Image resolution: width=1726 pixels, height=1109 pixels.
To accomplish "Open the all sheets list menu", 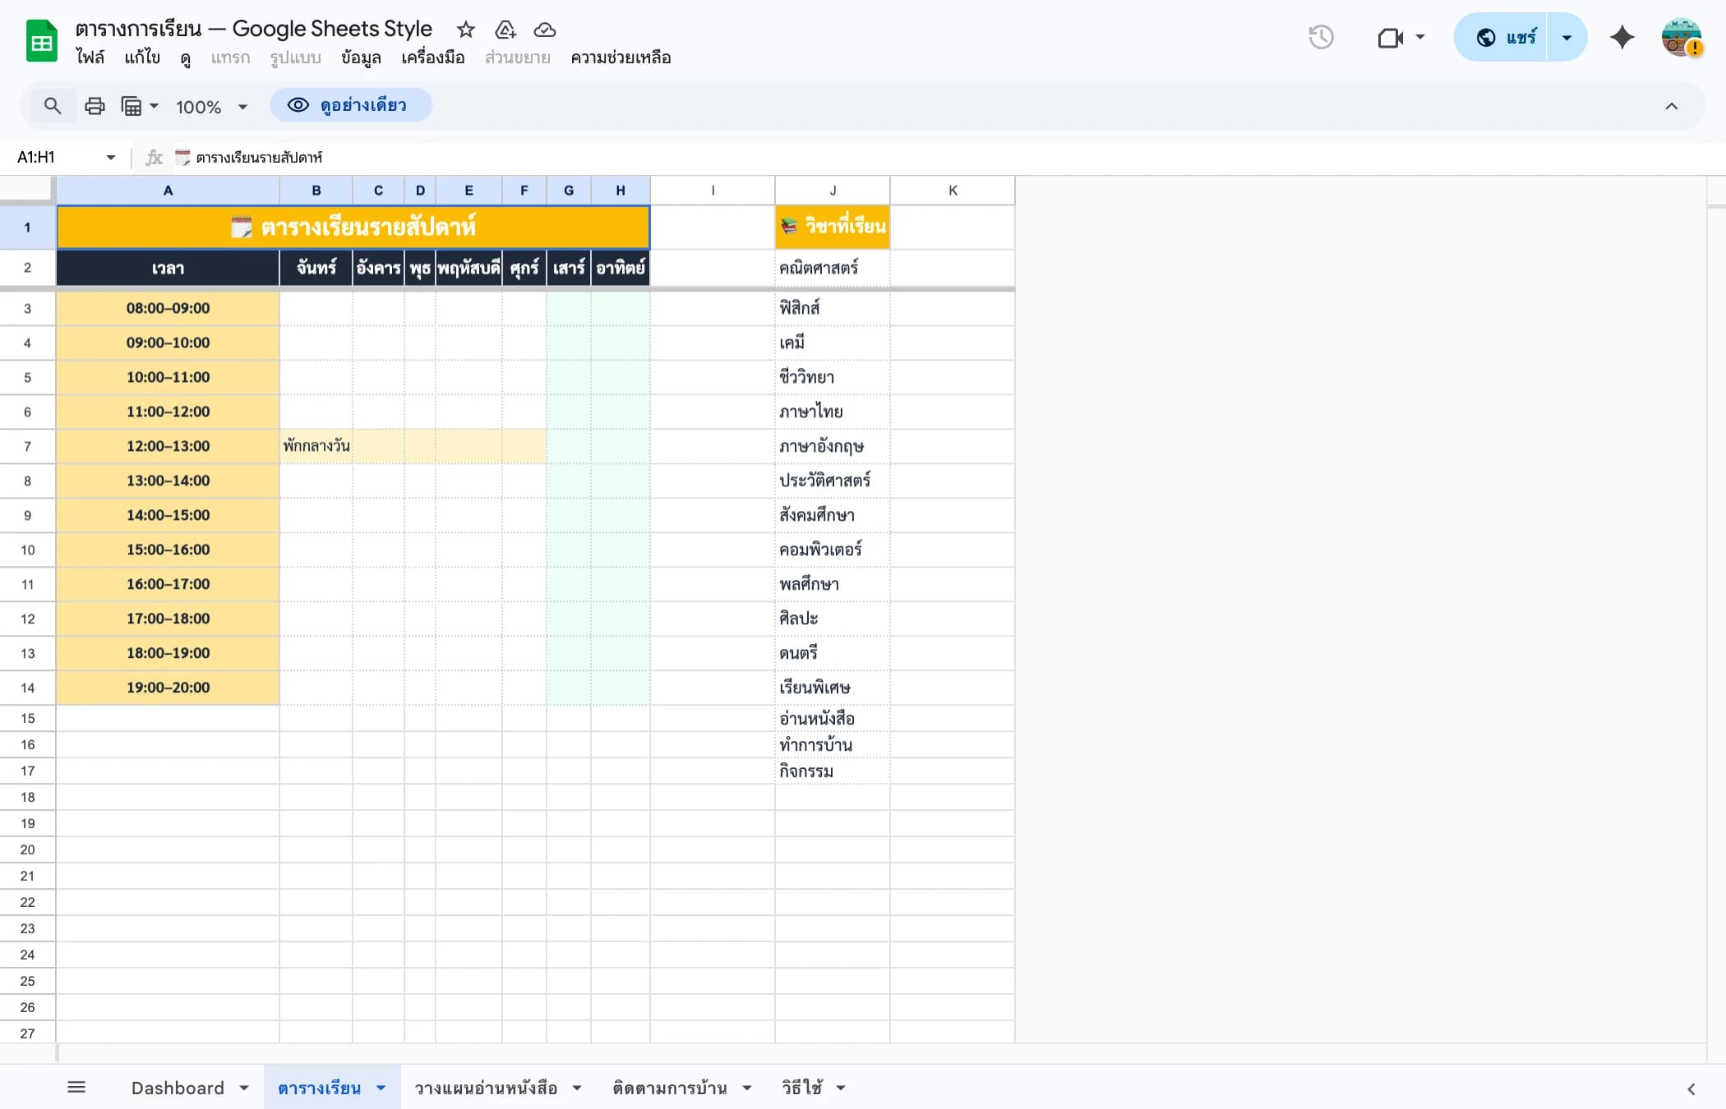I will pos(76,1086).
